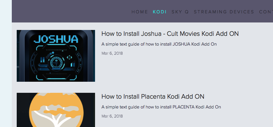This screenshot has height=127, width=273.
Task: Select the KODI navigation item
Action: [x=160, y=12]
